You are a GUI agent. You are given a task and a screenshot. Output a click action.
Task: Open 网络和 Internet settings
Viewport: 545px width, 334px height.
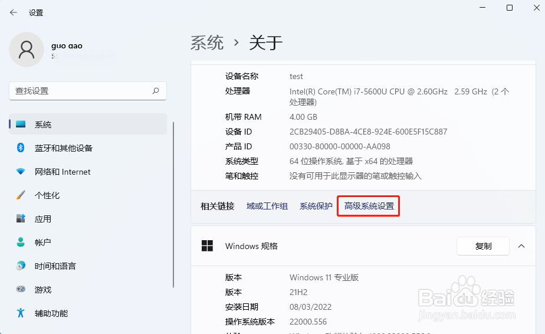[x=88, y=172]
